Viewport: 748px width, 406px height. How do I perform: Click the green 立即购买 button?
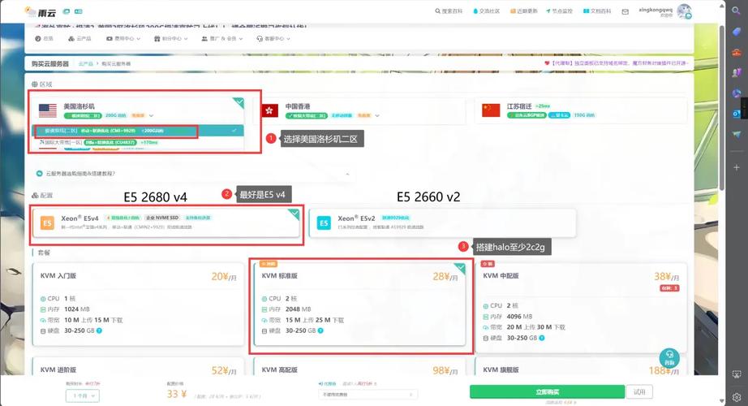(x=547, y=391)
